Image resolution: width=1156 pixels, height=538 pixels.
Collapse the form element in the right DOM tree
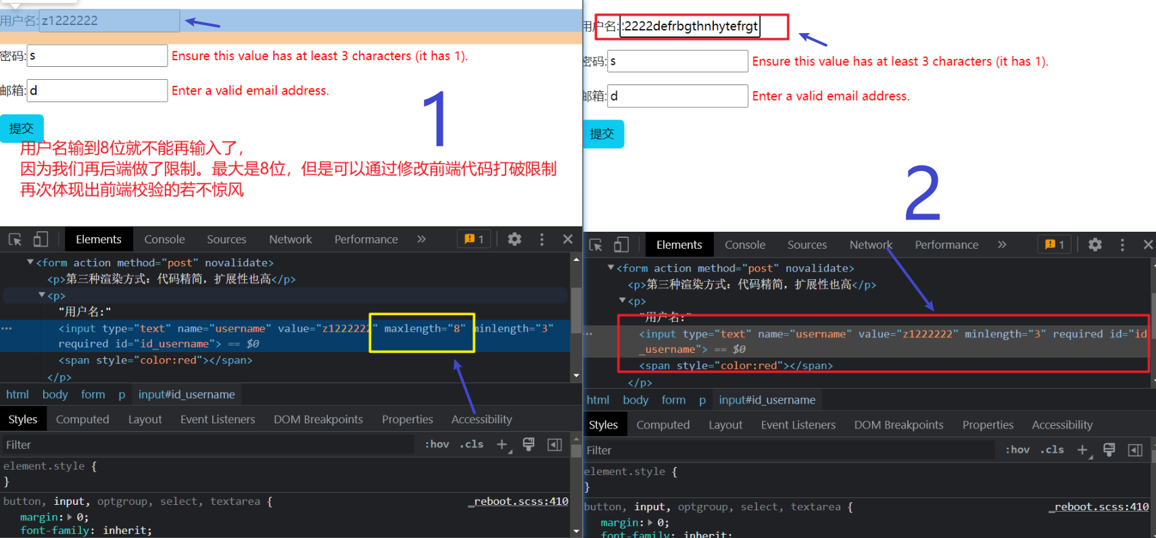point(610,268)
